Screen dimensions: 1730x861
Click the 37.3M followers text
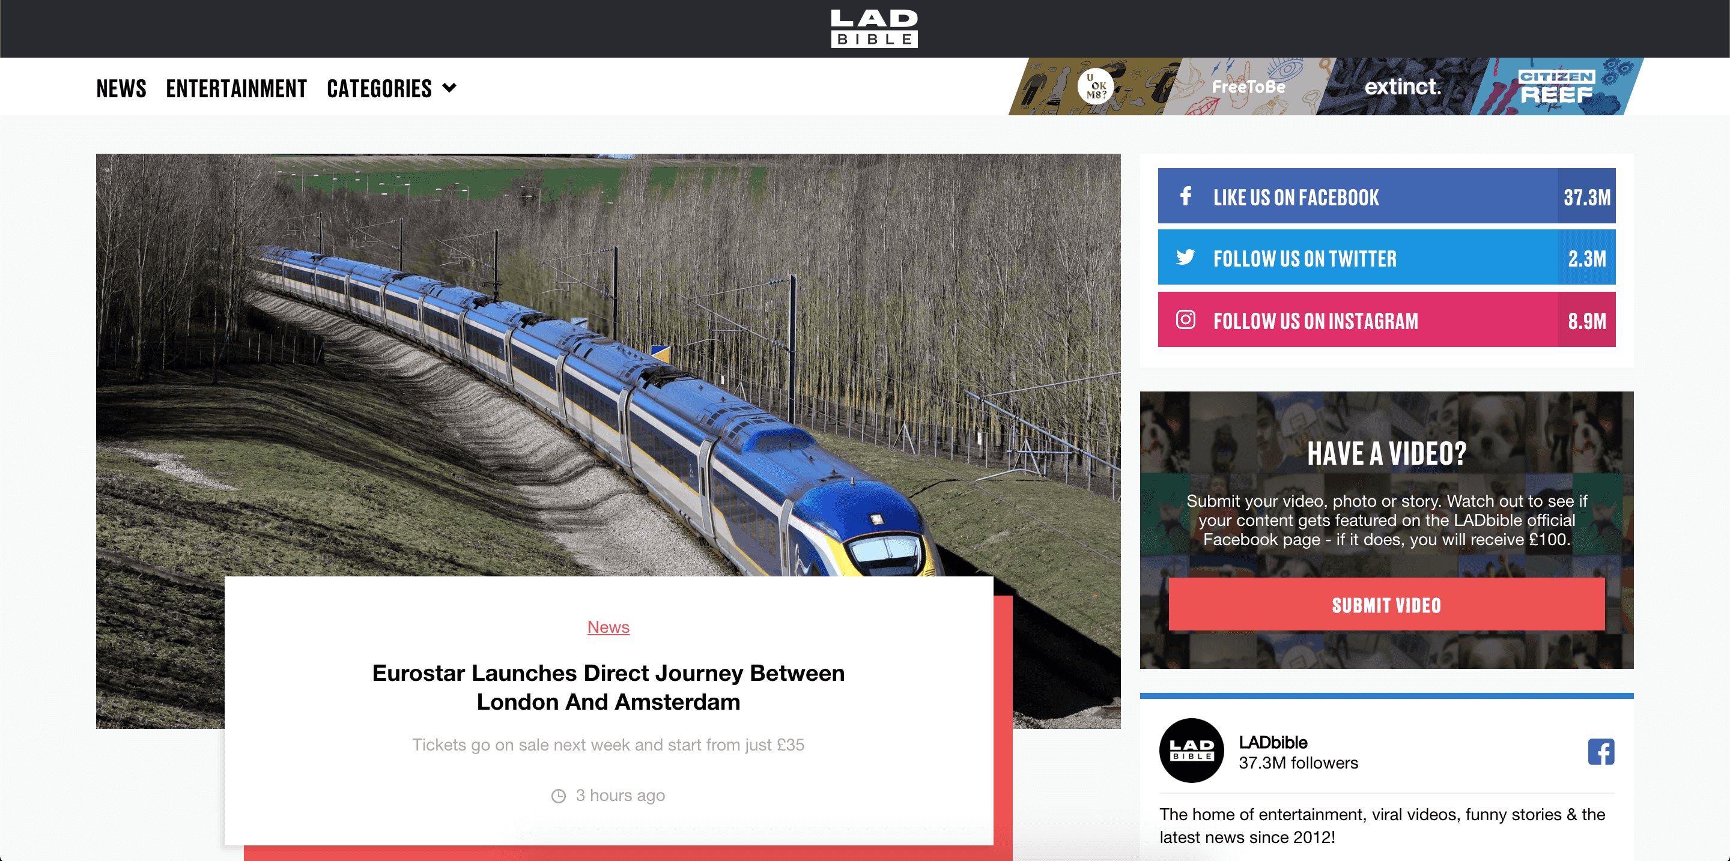point(1297,763)
